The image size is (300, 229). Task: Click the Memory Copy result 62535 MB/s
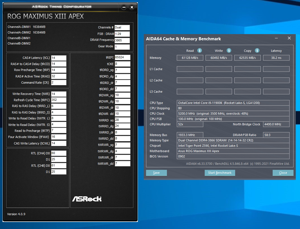(248, 58)
